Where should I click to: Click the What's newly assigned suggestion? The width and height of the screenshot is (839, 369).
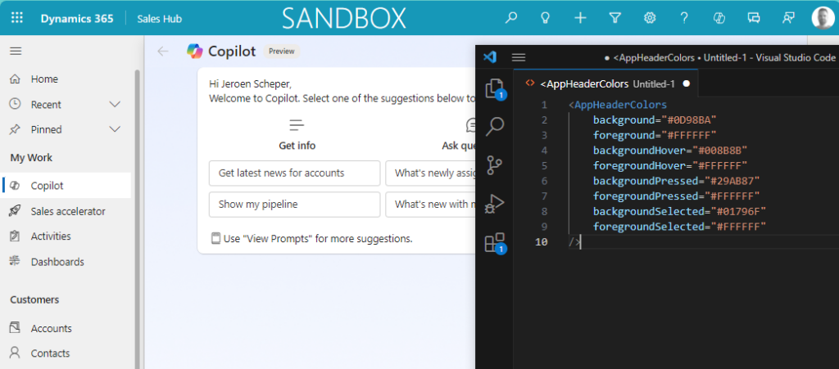tap(430, 173)
